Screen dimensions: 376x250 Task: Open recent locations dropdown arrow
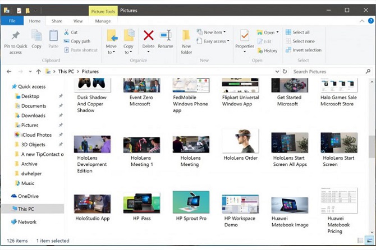[x=30, y=71]
